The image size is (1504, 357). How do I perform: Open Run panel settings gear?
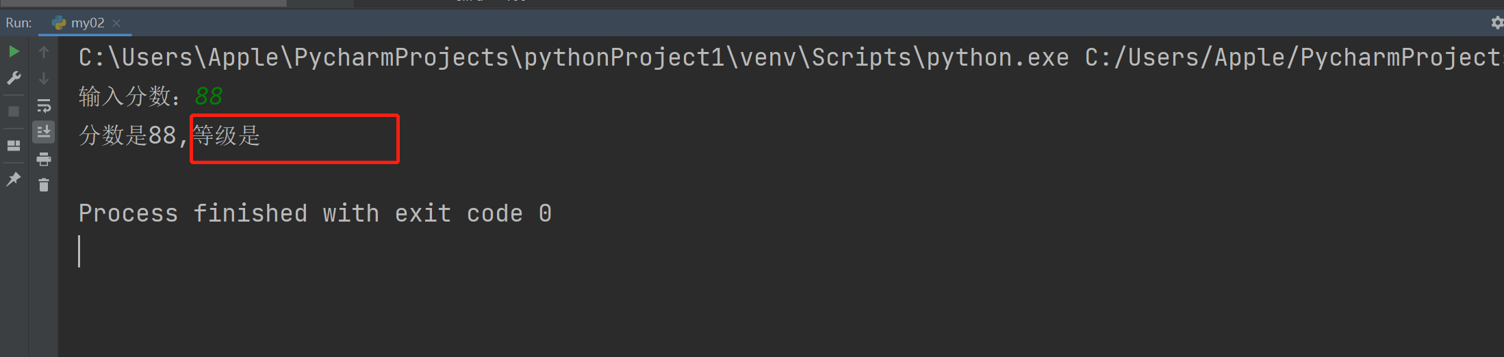[x=1497, y=23]
